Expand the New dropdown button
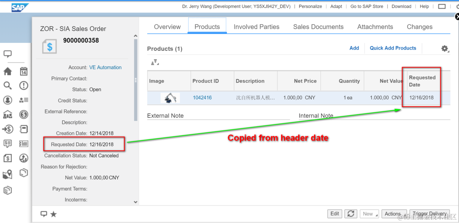The width and height of the screenshot is (459, 223). [x=369, y=214]
